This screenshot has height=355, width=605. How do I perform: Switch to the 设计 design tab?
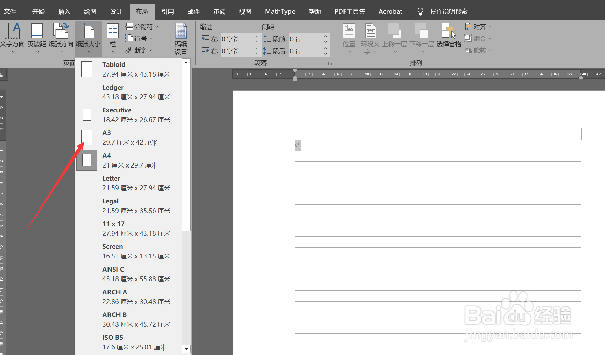[116, 12]
